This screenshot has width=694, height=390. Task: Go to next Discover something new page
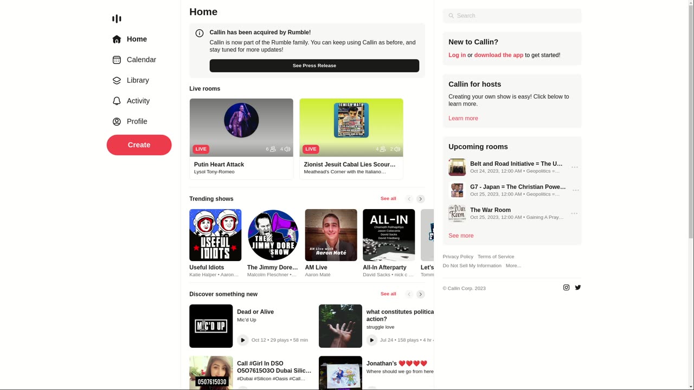point(421,294)
